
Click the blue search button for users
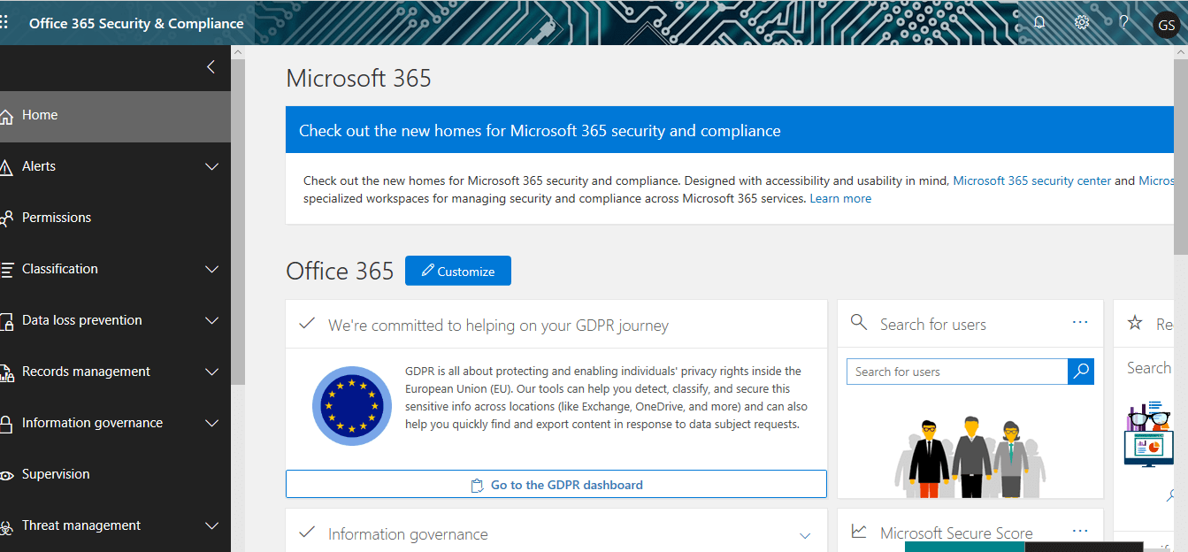(x=1081, y=372)
